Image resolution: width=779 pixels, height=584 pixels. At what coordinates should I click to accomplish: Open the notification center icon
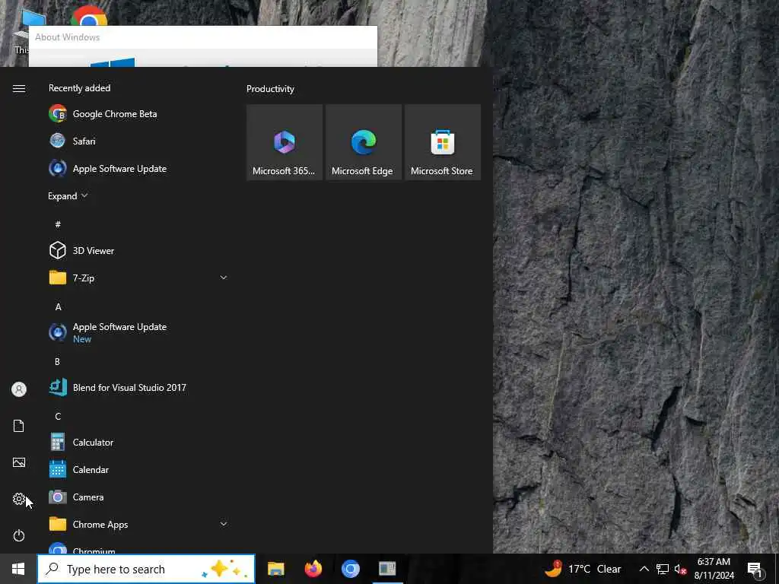pyautogui.click(x=755, y=569)
